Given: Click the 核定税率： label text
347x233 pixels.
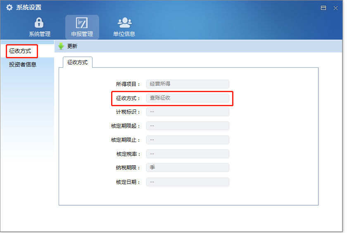Looking at the screenshot, I should click(x=128, y=154).
